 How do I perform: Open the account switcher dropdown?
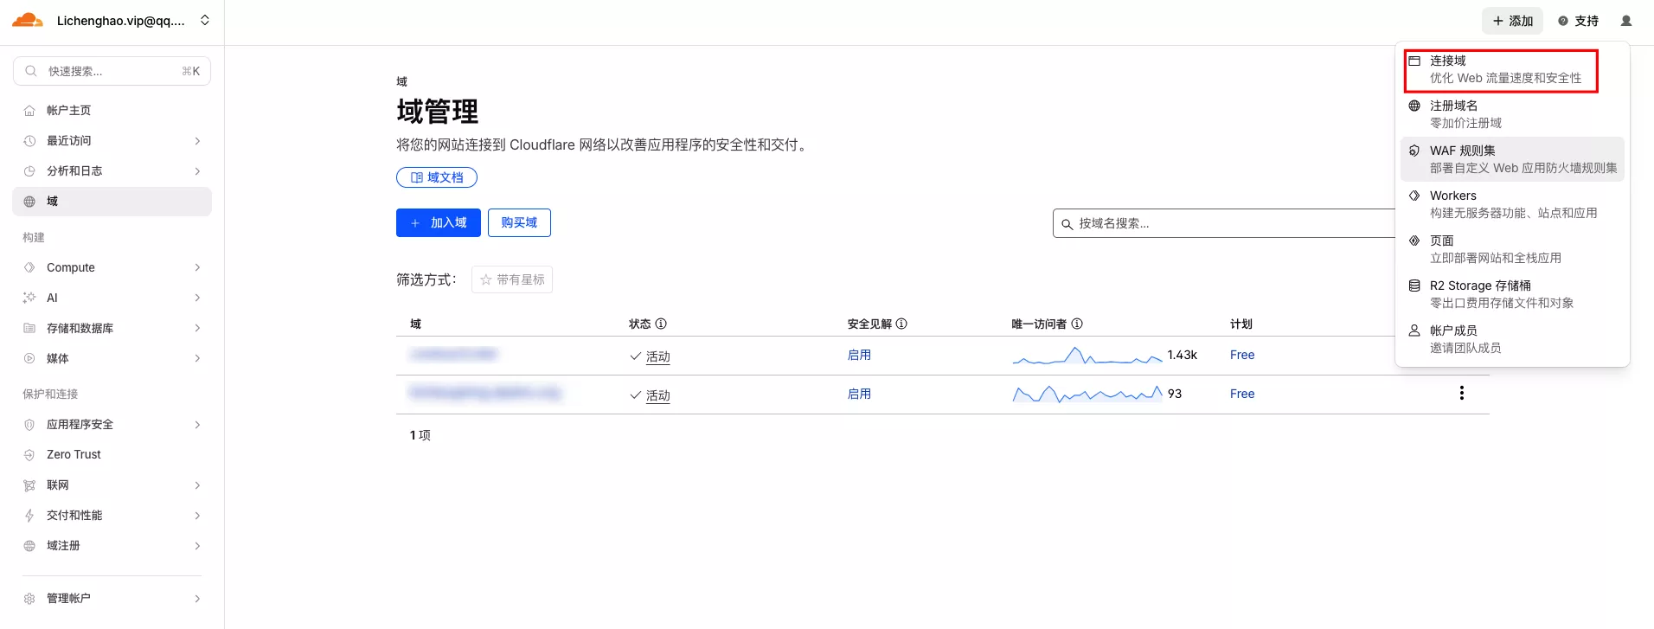tap(205, 21)
